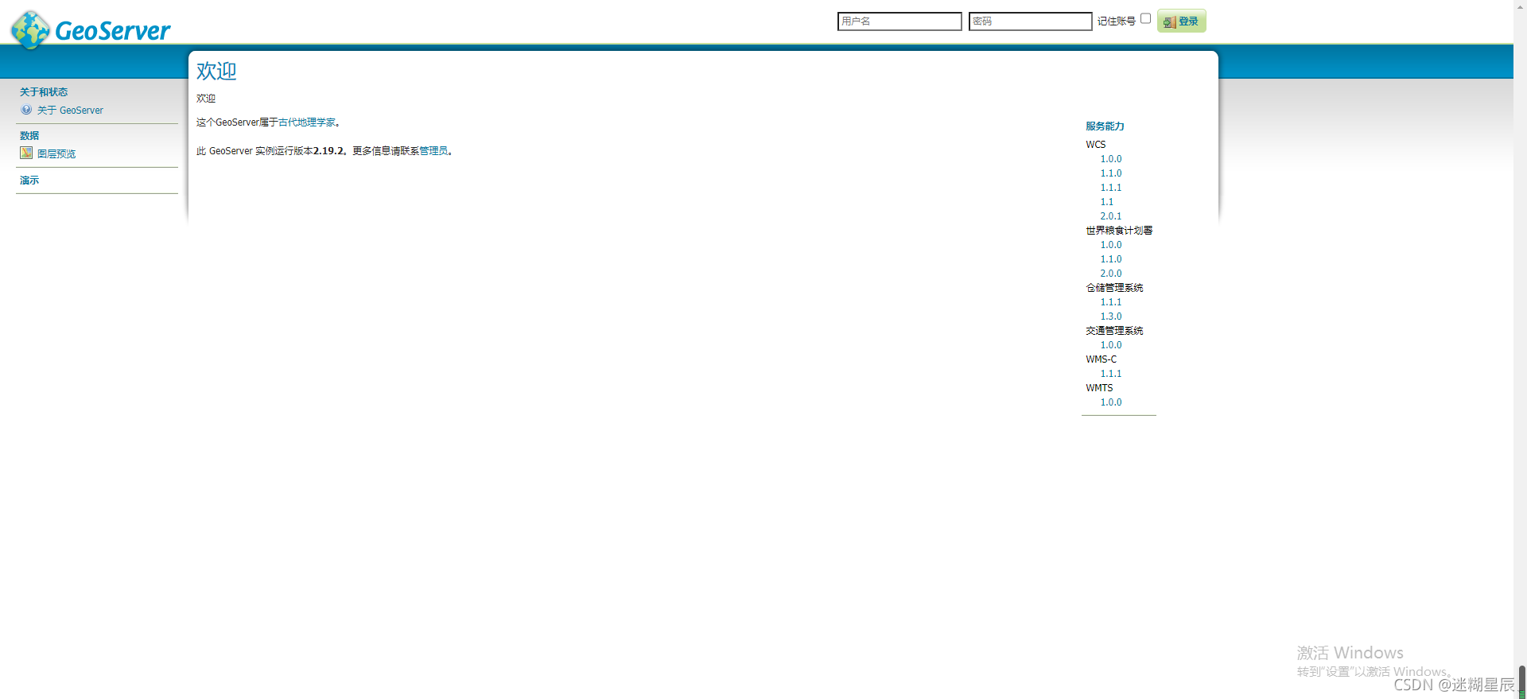Focus the password (密码) input field

1030,21
